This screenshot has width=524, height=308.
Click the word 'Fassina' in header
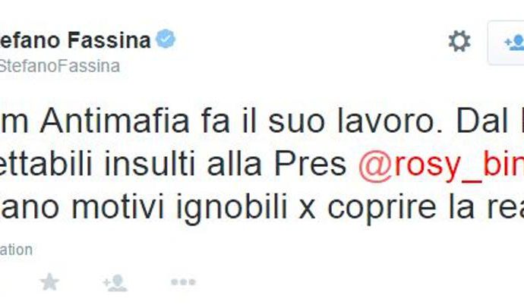(109, 40)
